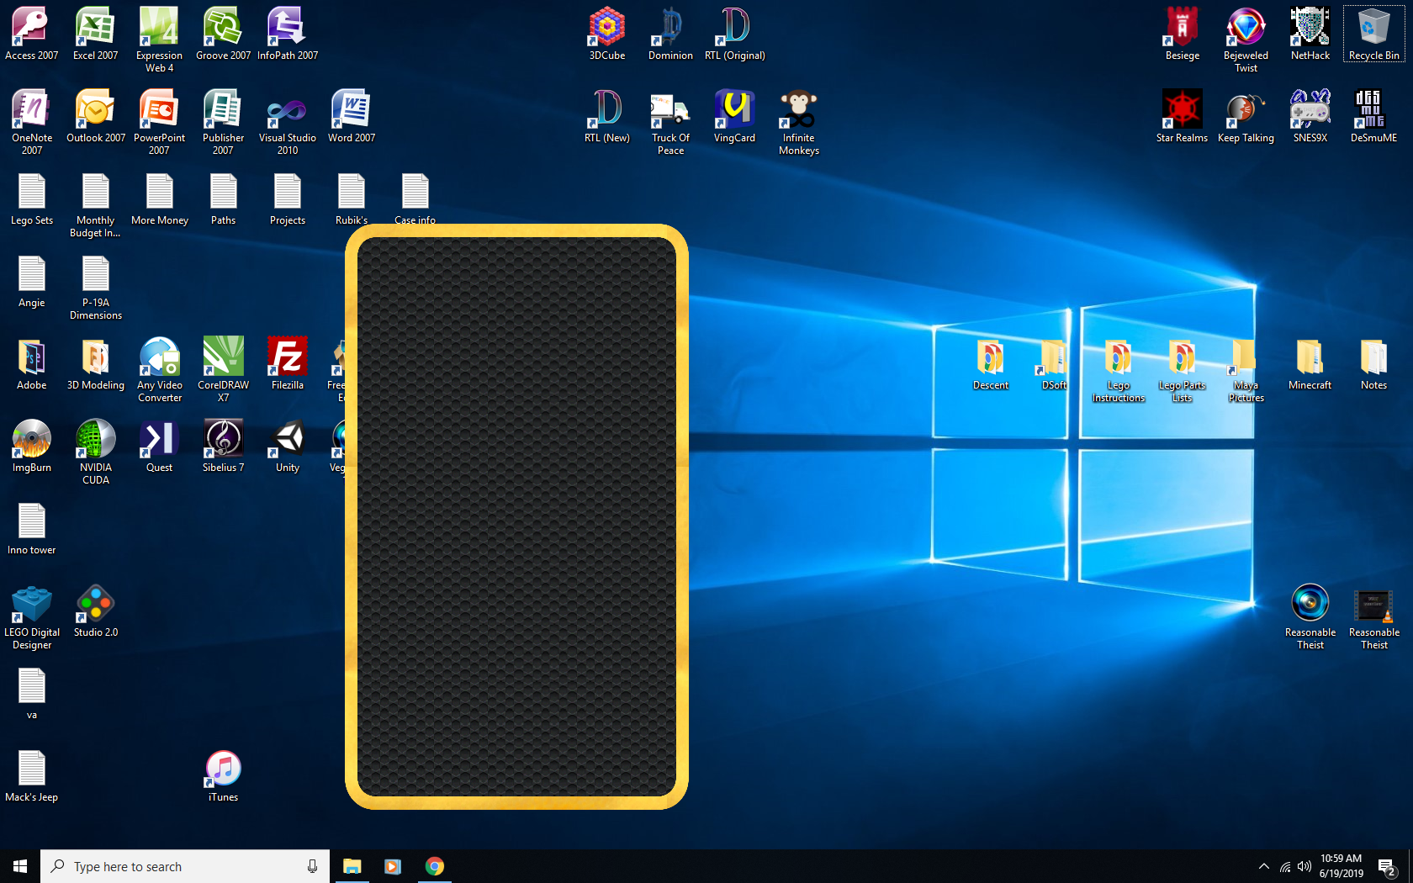Select the Outlook 2007 icon
Viewport: 1413px width, 883px height.
[96, 116]
